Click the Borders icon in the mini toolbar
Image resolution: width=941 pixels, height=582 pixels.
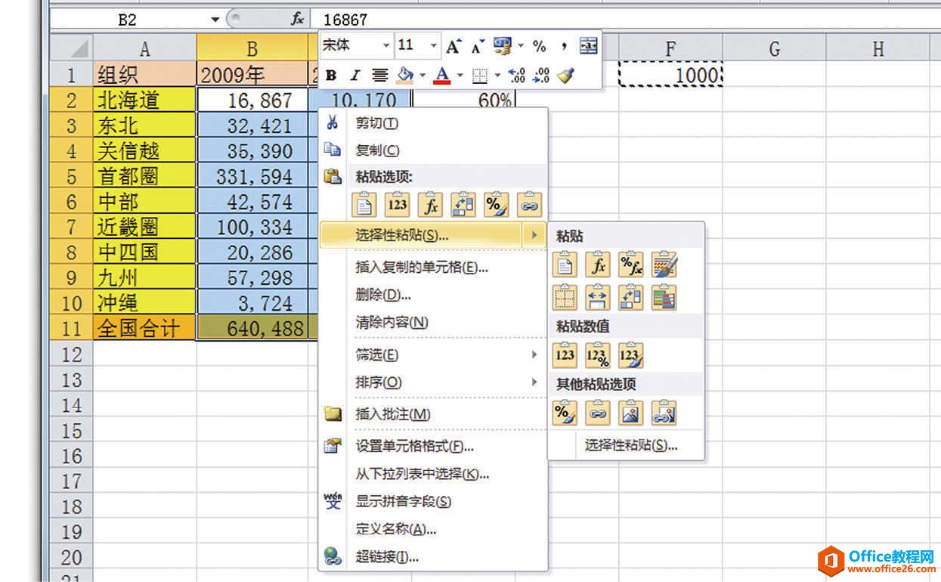point(478,76)
